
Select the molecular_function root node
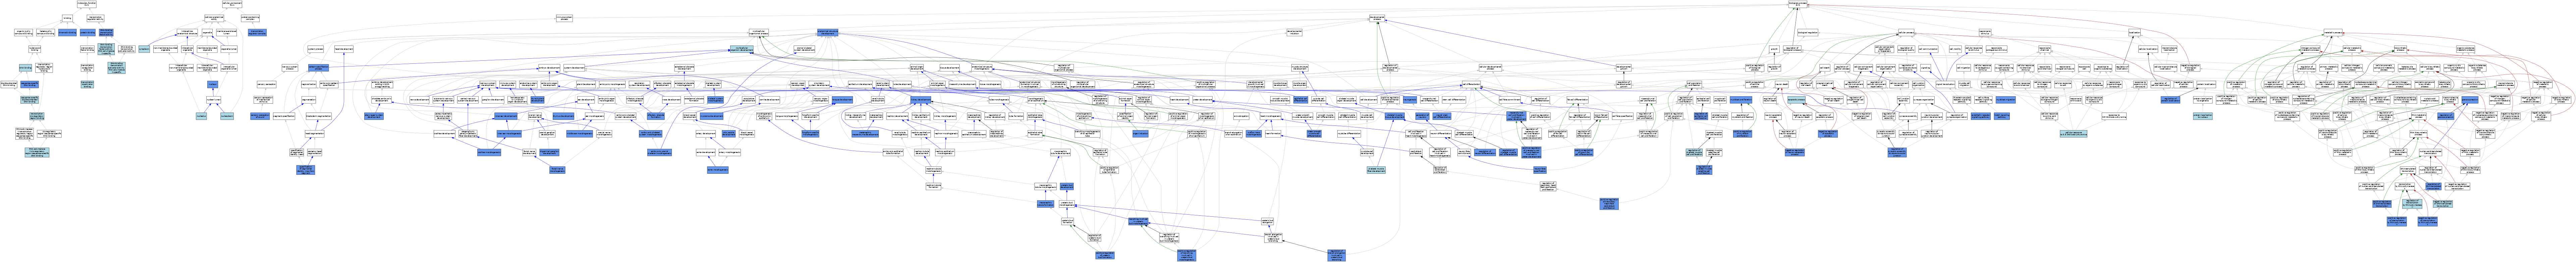87,4
